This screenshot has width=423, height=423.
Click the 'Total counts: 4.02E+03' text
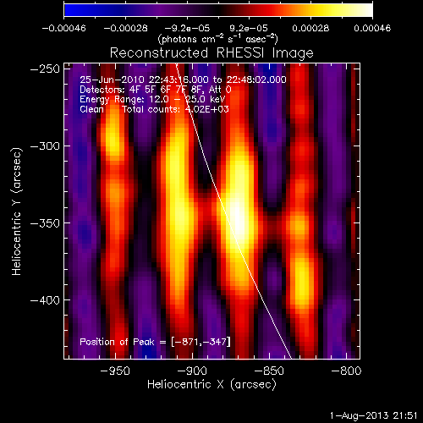tap(175, 109)
